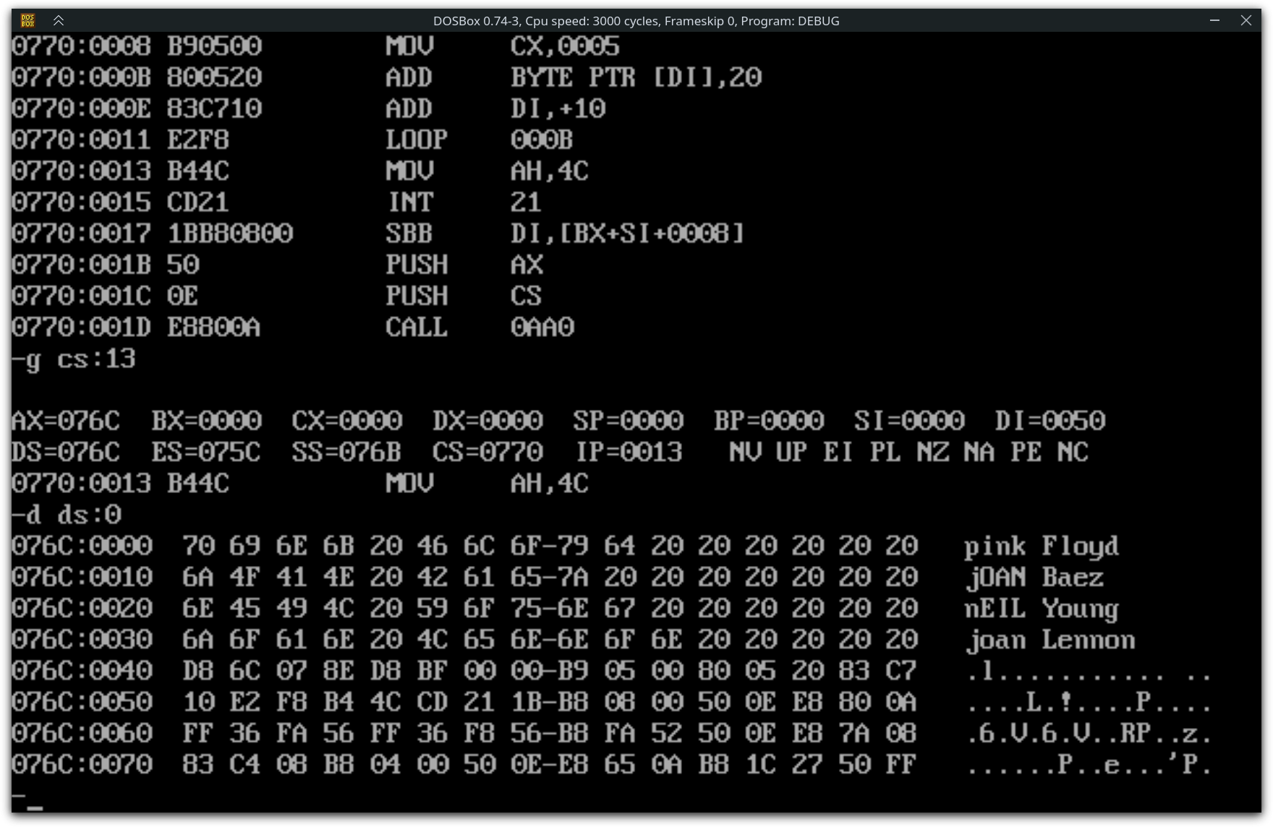Click the machine code 83C710
The height and width of the screenshot is (827, 1273).
(x=214, y=108)
